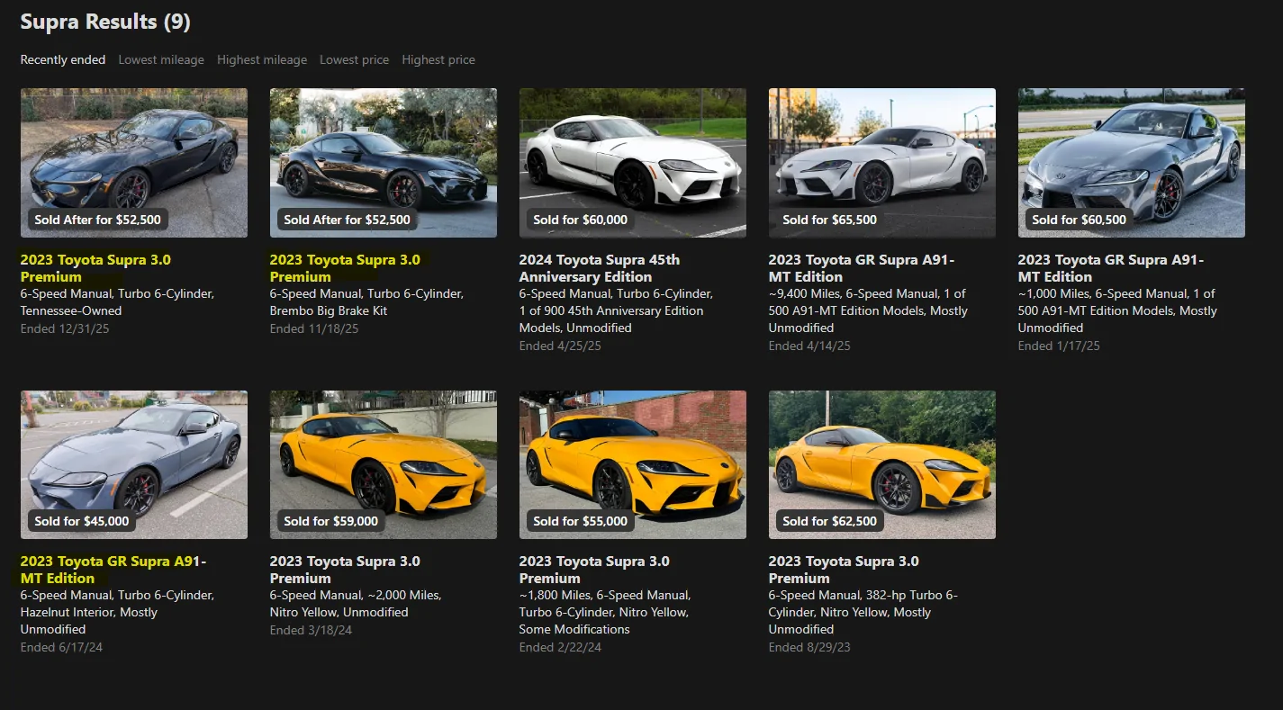Sort results by Lowest mileage
This screenshot has width=1283, height=710.
click(x=161, y=59)
